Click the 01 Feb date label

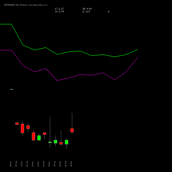click(60, 164)
